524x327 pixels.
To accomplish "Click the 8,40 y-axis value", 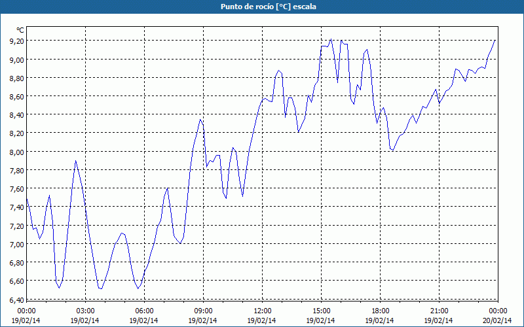I will [17, 114].
